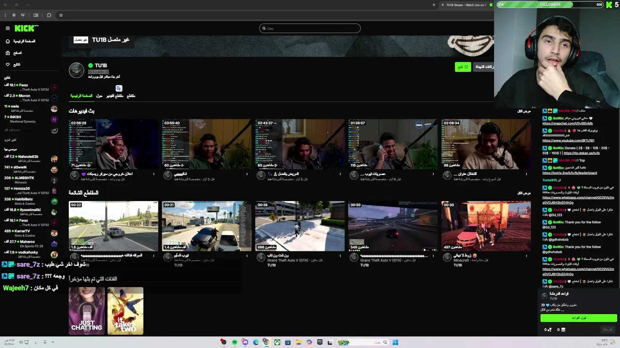Screen dimensions: 620x348
Task: Open HabibiBetz recommended channel
Action: point(31,201)
